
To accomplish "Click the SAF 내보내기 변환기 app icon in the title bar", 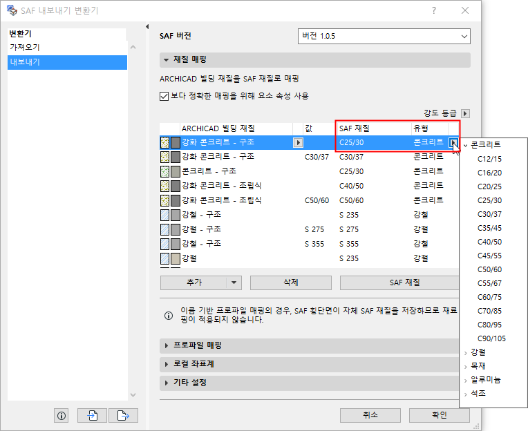I will 12,10.
